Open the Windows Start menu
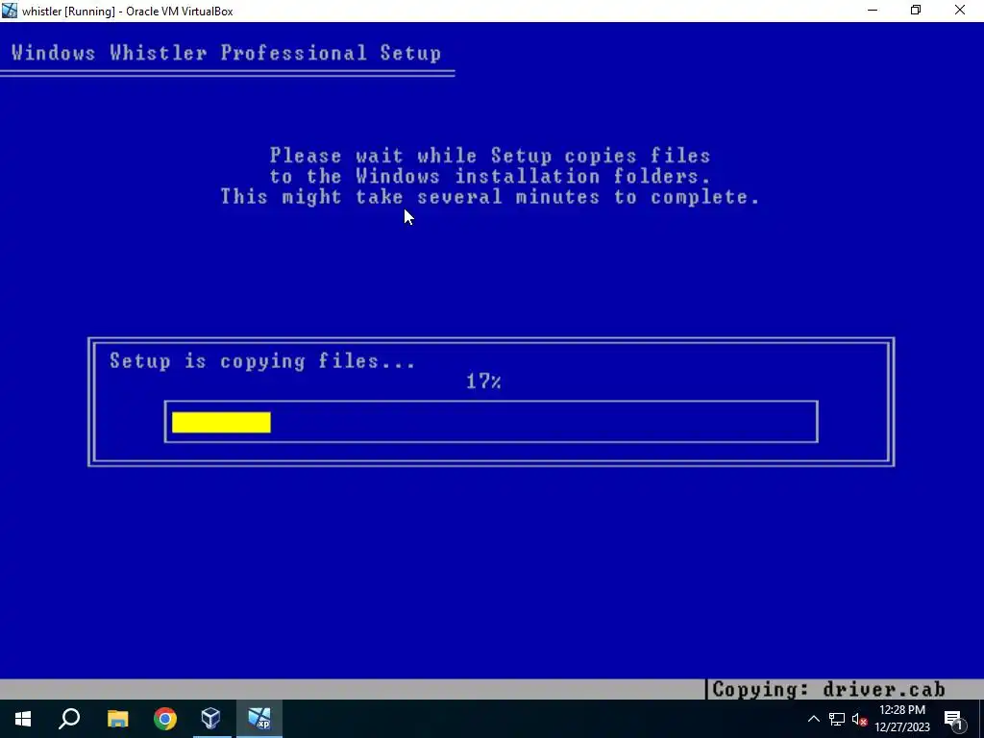 coord(23,719)
